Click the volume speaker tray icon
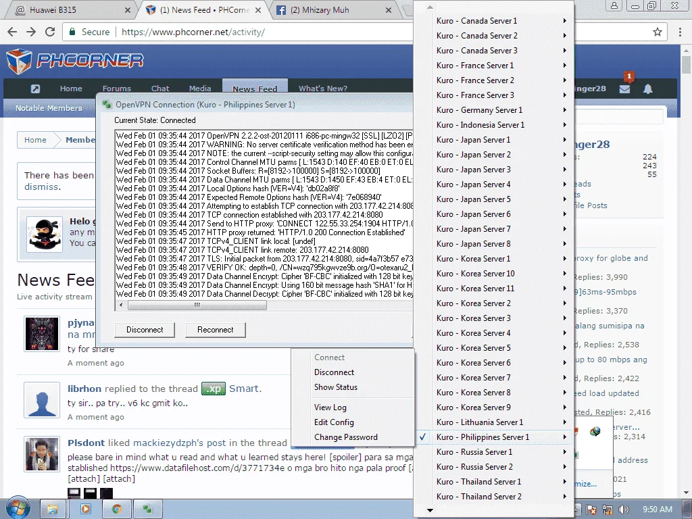Screen dimensions: 692x519 624,510
